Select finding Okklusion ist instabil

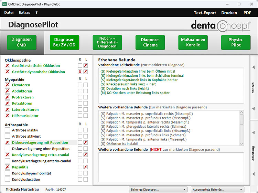pyautogui.click(x=119, y=144)
